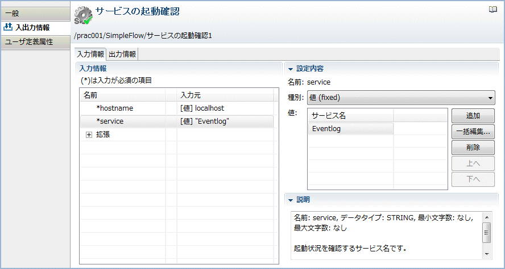Open the help book icon
This screenshot has width=505, height=269.
coord(492,10)
